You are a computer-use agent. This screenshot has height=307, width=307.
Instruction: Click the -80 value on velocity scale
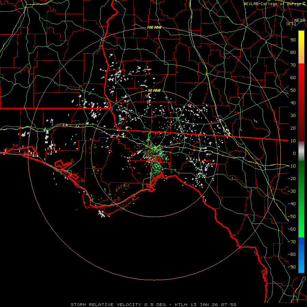click(x=292, y=254)
